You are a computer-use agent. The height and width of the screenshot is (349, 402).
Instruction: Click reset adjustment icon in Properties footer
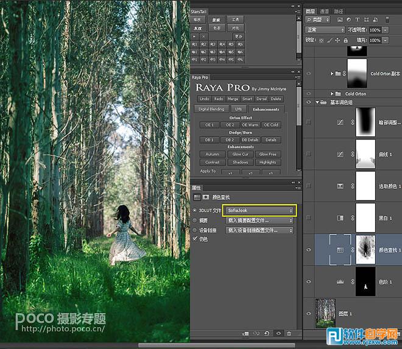(267, 333)
